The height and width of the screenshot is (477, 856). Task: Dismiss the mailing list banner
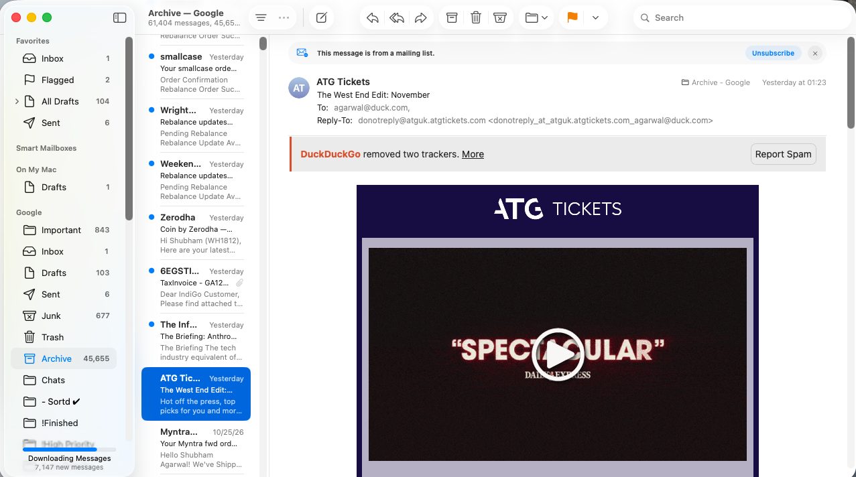pyautogui.click(x=814, y=53)
